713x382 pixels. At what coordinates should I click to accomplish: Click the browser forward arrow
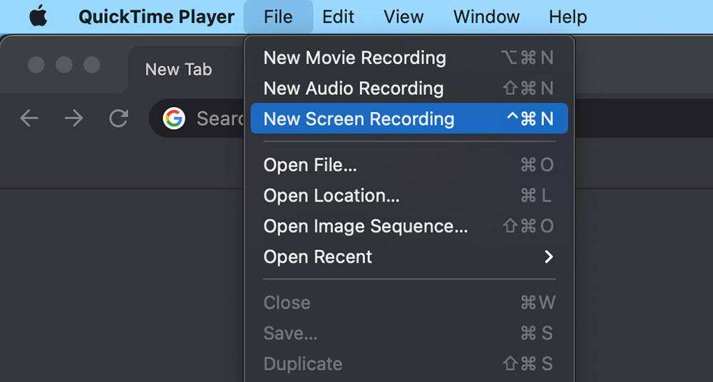pyautogui.click(x=73, y=118)
